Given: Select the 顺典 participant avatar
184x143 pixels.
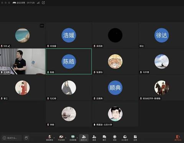Looking at the screenshot, I should (115, 88).
